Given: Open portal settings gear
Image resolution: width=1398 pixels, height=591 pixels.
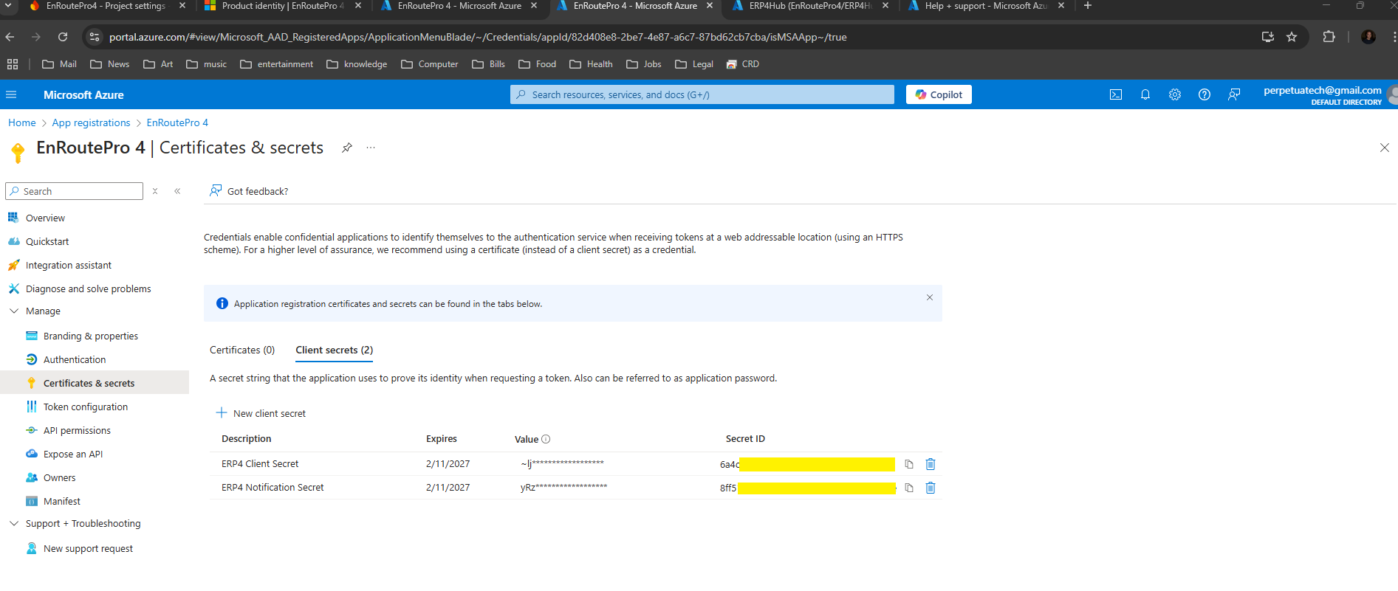Looking at the screenshot, I should (x=1175, y=94).
